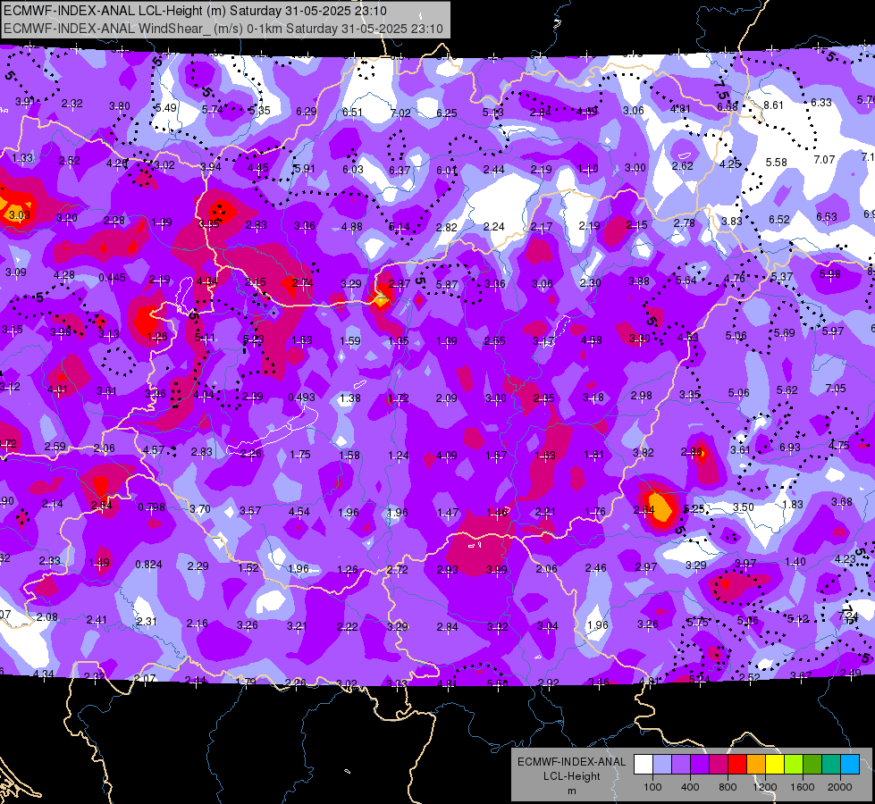Click the wind shear value "6.37"
Viewport: 875px width, 804px height.
pyautogui.click(x=400, y=170)
